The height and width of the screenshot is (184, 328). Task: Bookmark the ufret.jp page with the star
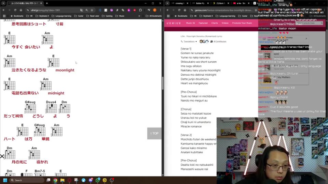click(92, 10)
